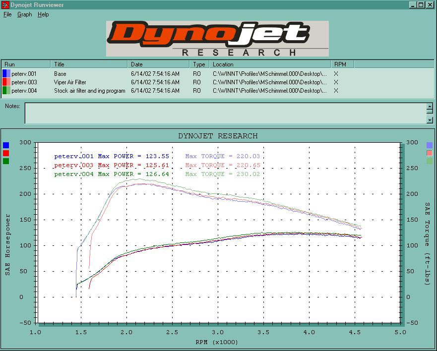Click the Dynojet Research logo banner

pyautogui.click(x=217, y=39)
